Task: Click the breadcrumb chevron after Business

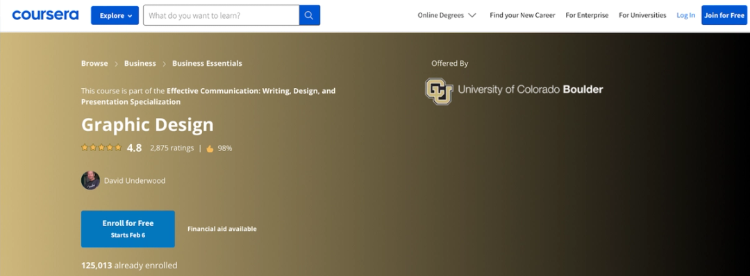Action: point(164,64)
